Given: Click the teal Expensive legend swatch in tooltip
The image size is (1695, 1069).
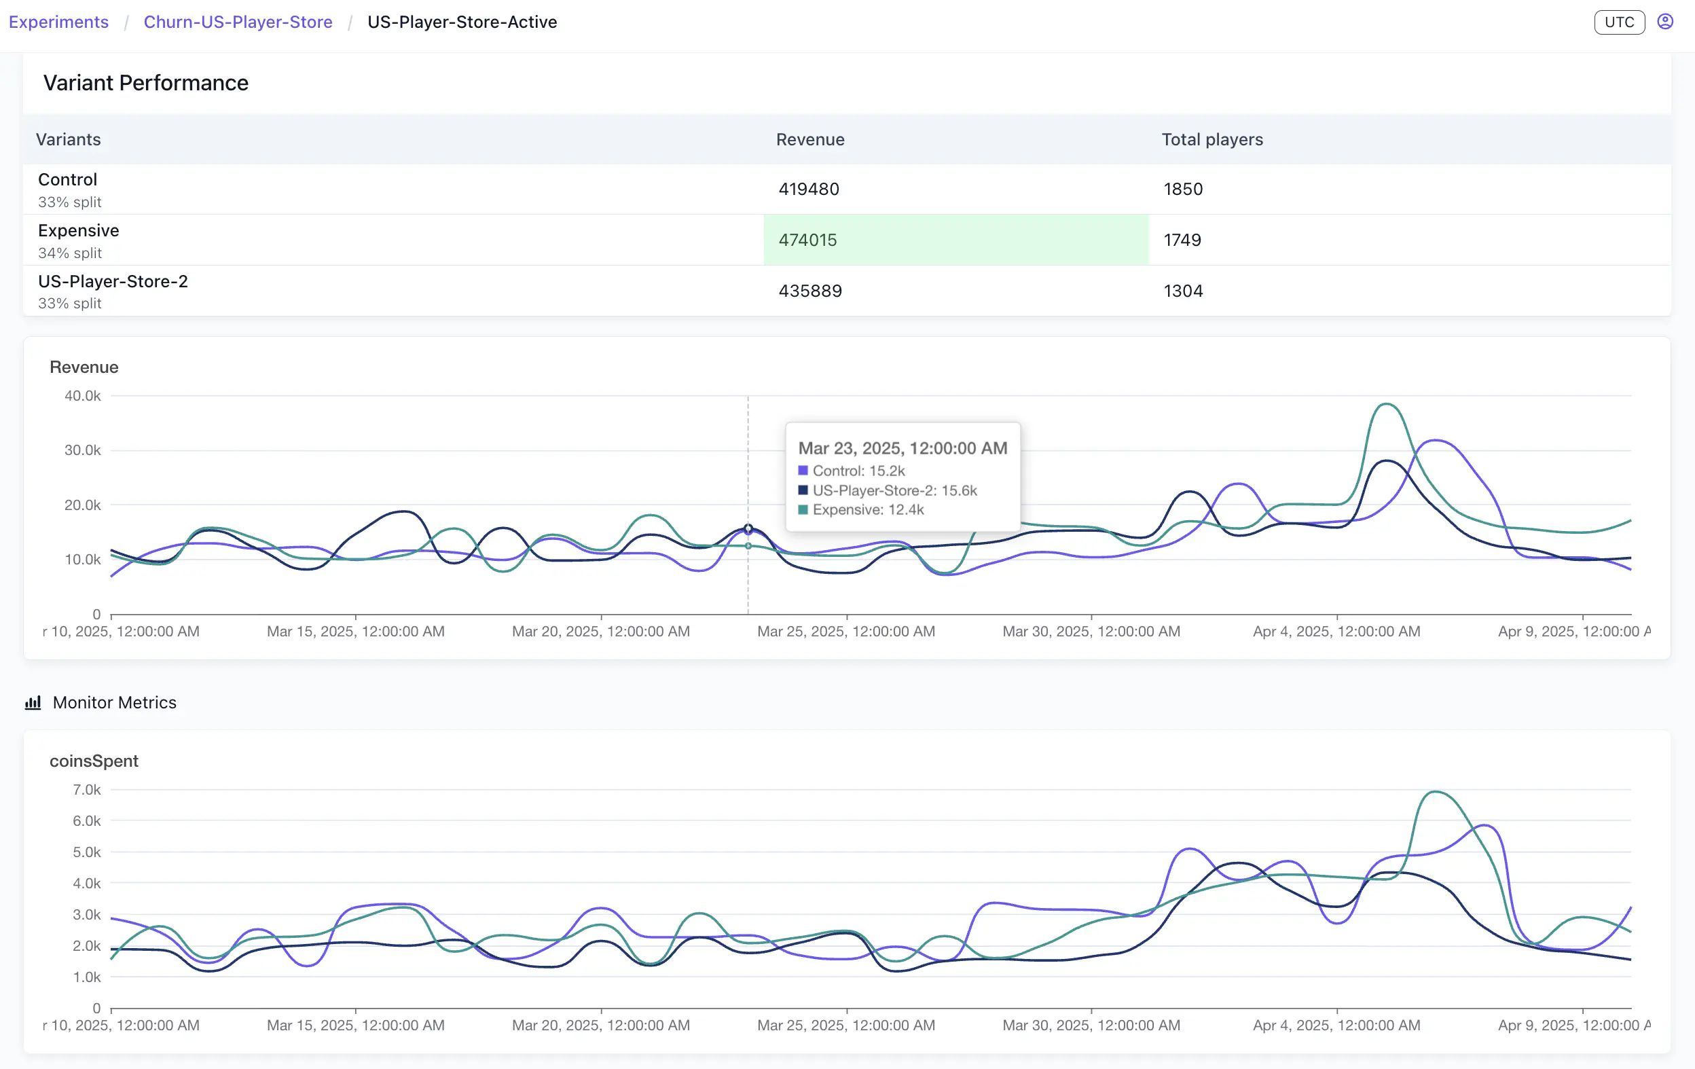Looking at the screenshot, I should coord(803,509).
